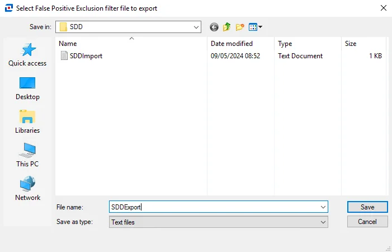Go back to the last folder visited
Viewport: 392px width, 252px height.
(x=214, y=27)
